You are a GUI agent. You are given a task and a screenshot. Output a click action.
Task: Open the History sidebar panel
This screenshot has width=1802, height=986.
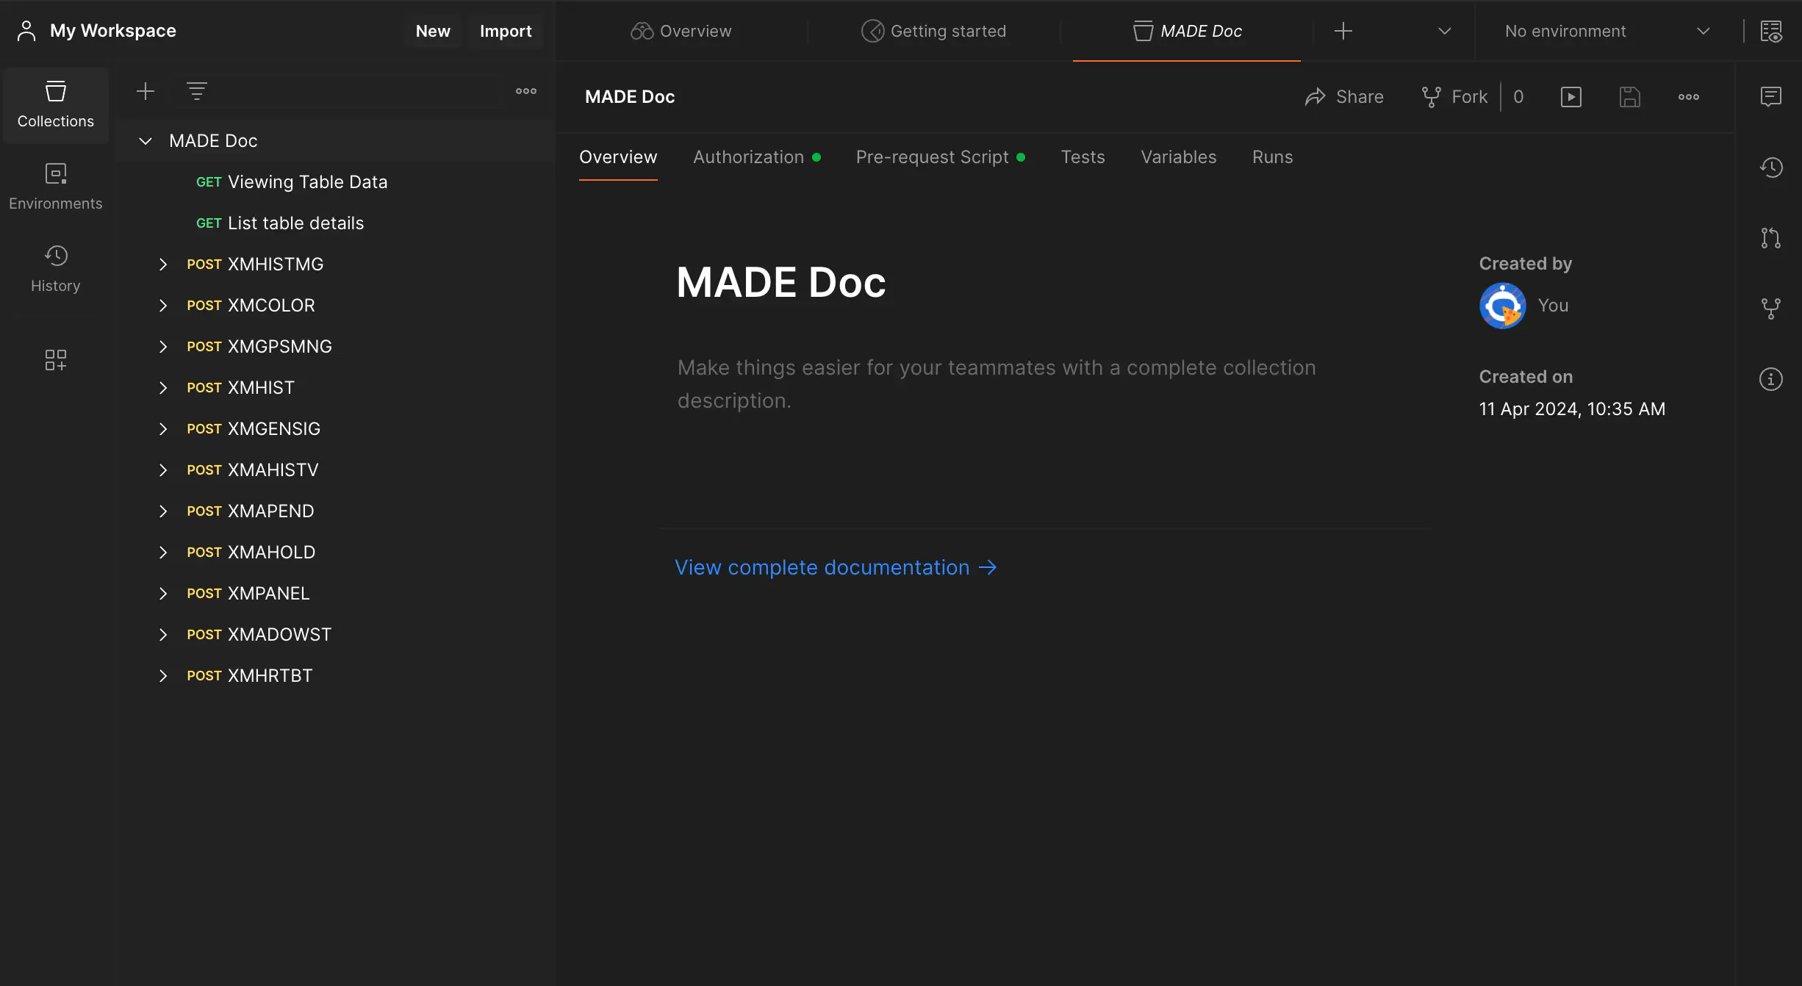[56, 269]
